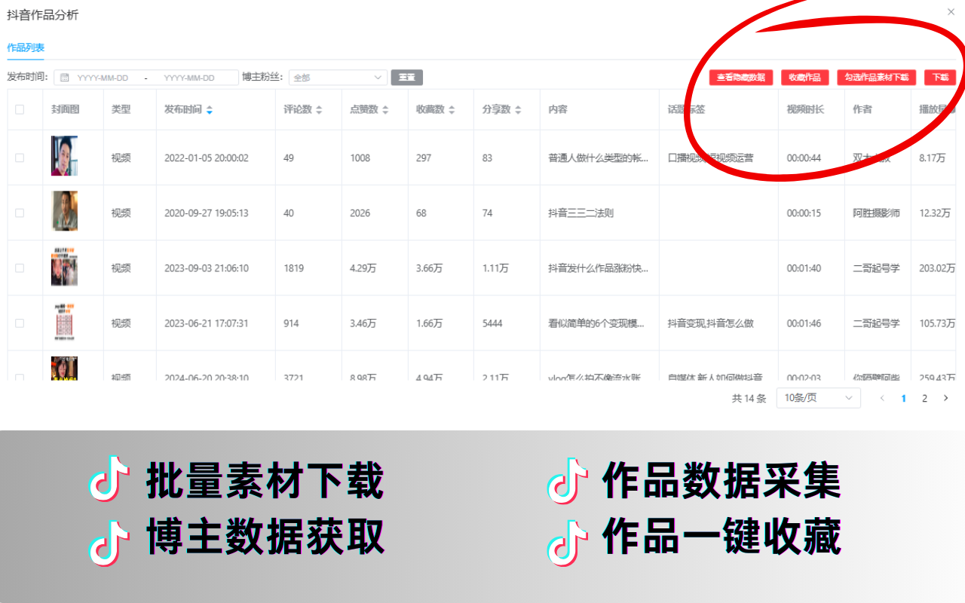Select all rows via header checkbox
Image resolution: width=965 pixels, height=603 pixels.
point(21,109)
